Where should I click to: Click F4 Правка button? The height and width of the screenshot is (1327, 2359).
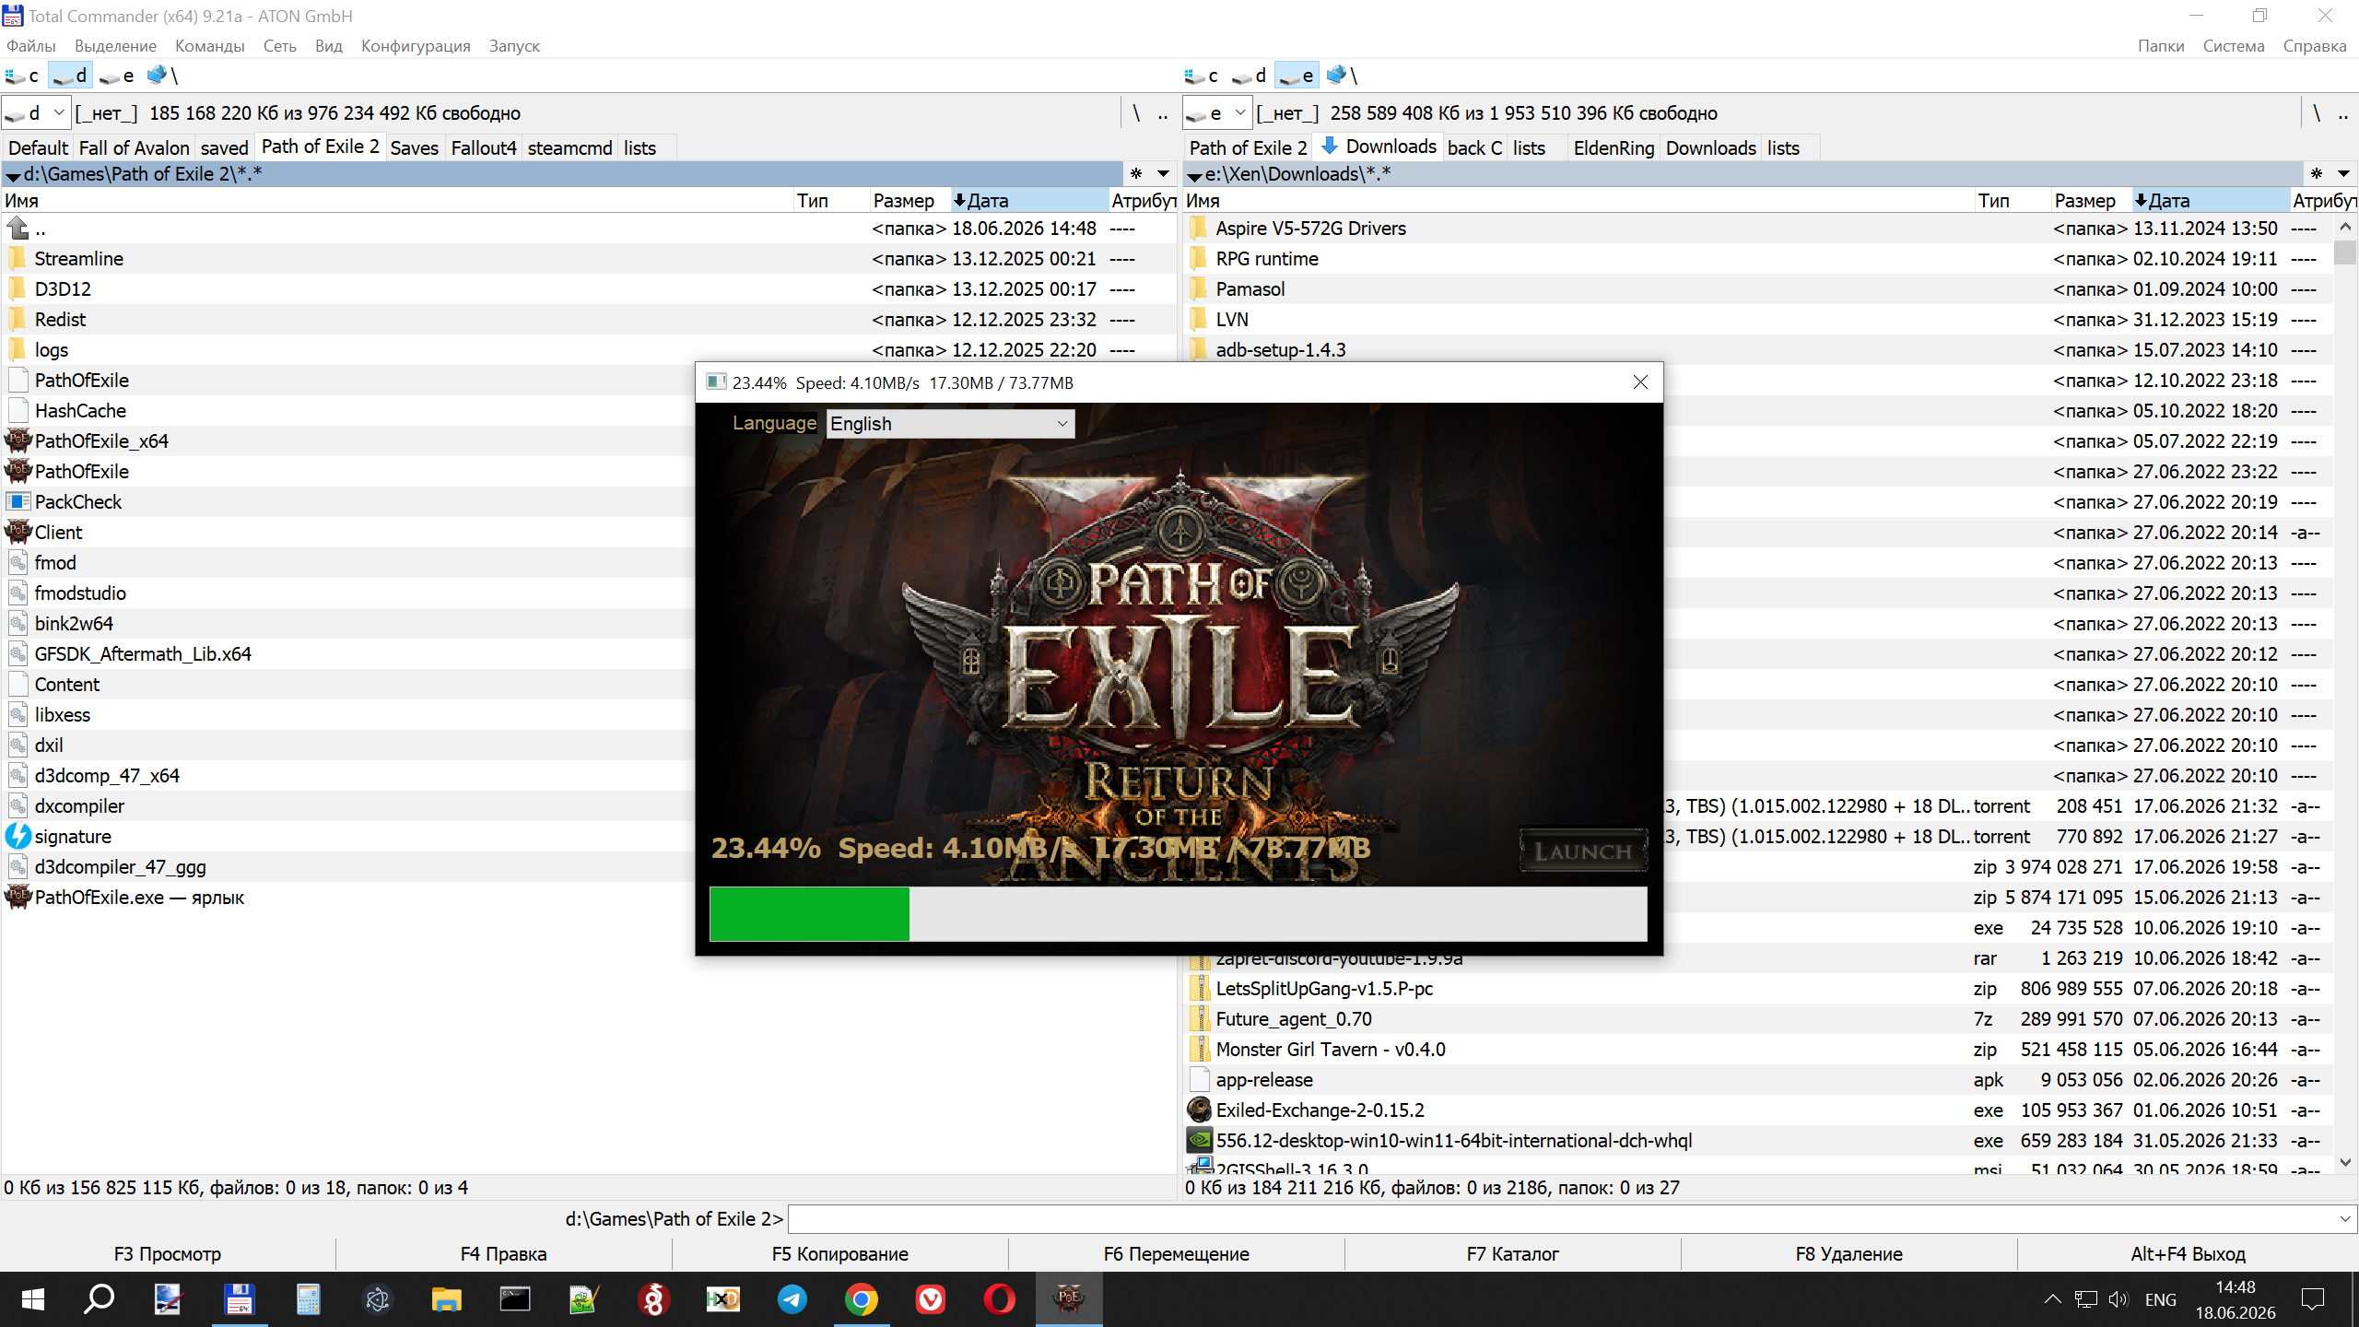503,1254
